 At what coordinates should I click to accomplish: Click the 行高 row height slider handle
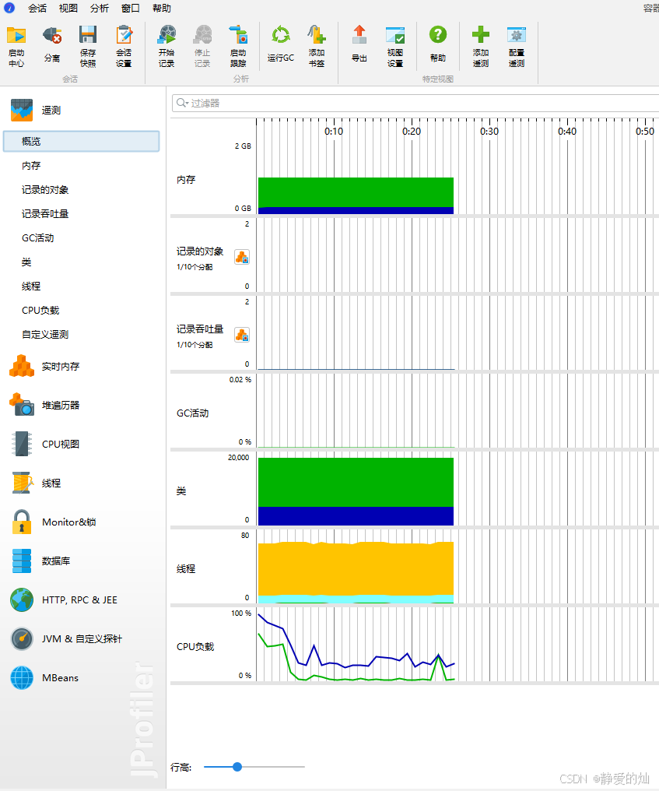click(237, 767)
